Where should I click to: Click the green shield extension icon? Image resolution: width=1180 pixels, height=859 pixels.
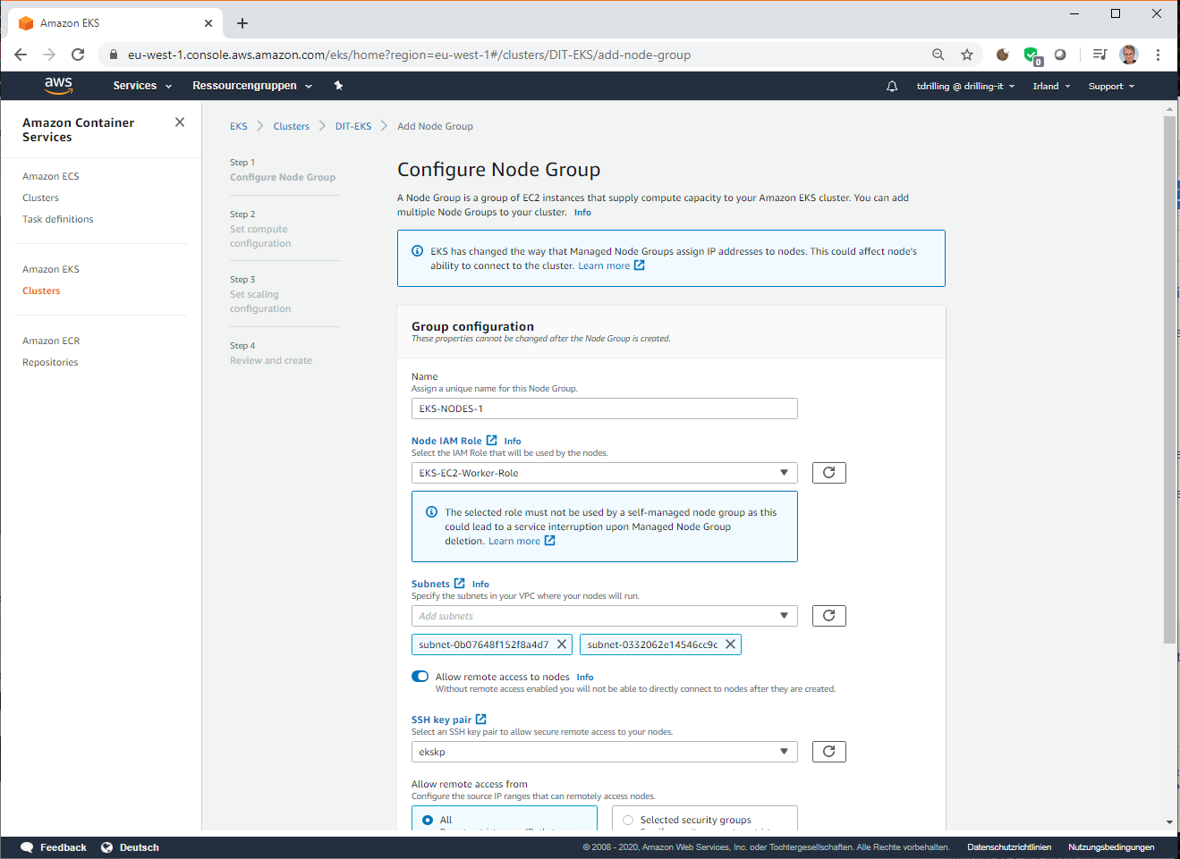point(1031,55)
